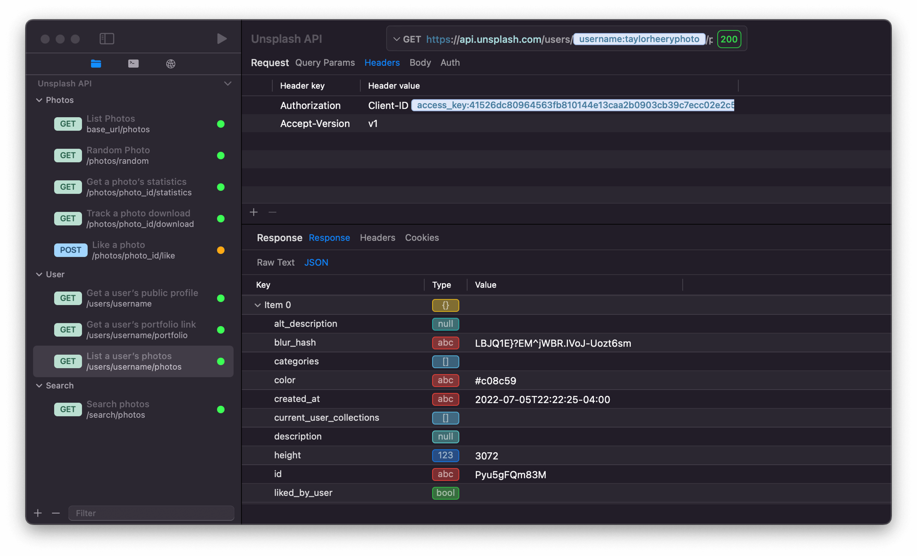Select the List Photos request
The height and width of the screenshot is (556, 917).
pyautogui.click(x=133, y=124)
